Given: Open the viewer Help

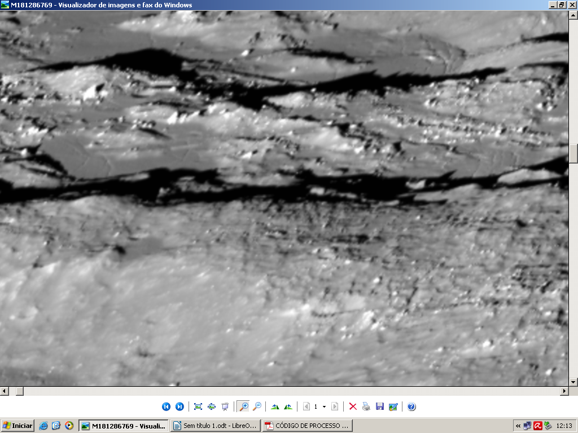Looking at the screenshot, I should 411,407.
